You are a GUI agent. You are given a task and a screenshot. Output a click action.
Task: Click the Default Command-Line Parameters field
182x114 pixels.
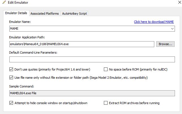[x=92, y=60]
